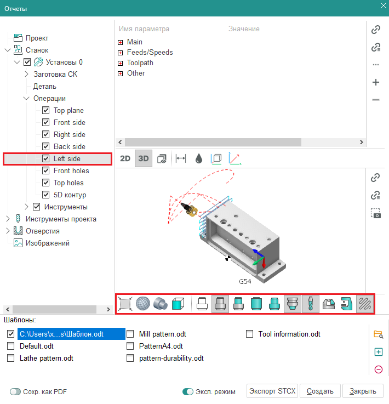The width and height of the screenshot is (389, 404).
Task: Toggle the Сохр. как PDF switch
Action: click(15, 392)
